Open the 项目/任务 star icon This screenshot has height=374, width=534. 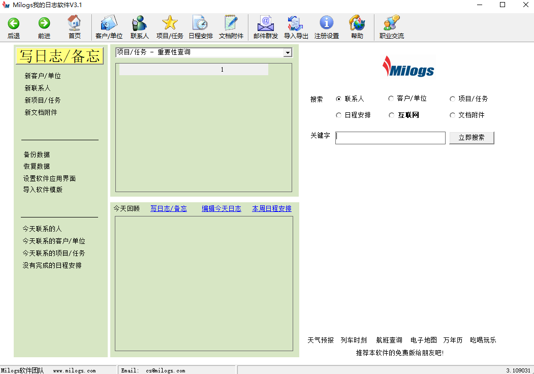[169, 26]
